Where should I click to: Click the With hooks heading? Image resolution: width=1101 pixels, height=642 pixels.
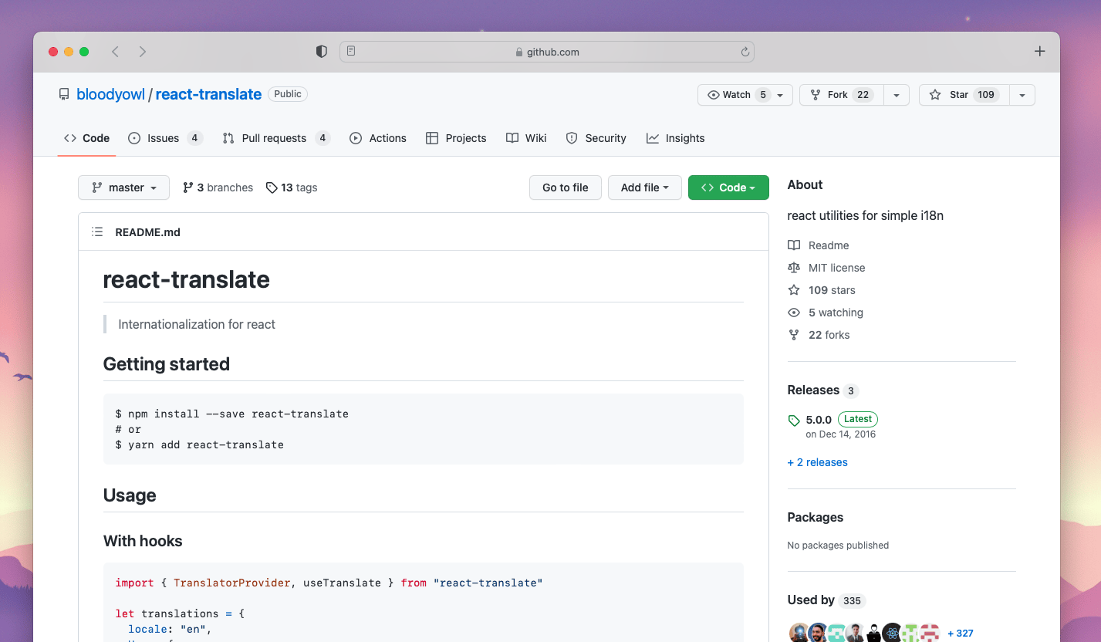pos(143,541)
